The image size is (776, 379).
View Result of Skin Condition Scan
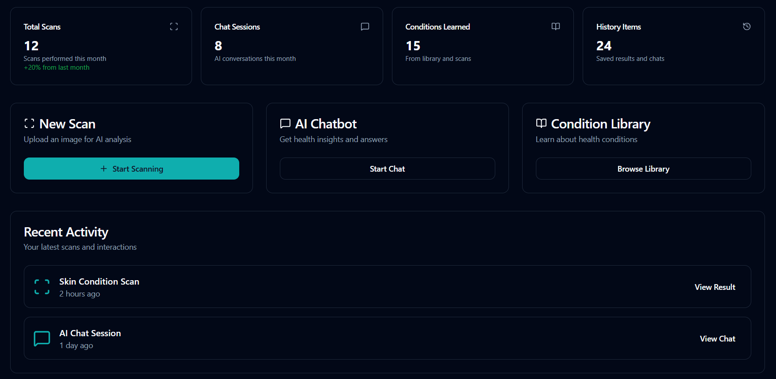(715, 287)
